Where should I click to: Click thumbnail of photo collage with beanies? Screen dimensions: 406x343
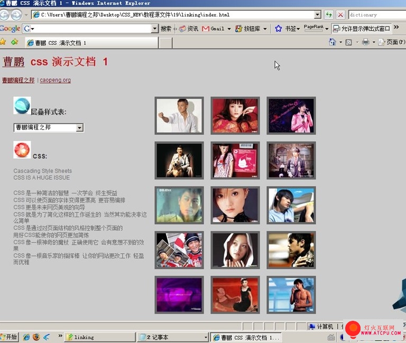179,250
